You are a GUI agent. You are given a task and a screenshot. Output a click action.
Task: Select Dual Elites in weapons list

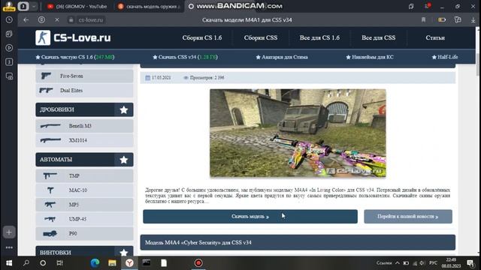[84, 90]
